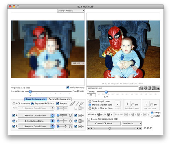This screenshot has width=171, height=145.
Task: Uncheck the checkbox right of the G panpot slider
Action: (76, 121)
